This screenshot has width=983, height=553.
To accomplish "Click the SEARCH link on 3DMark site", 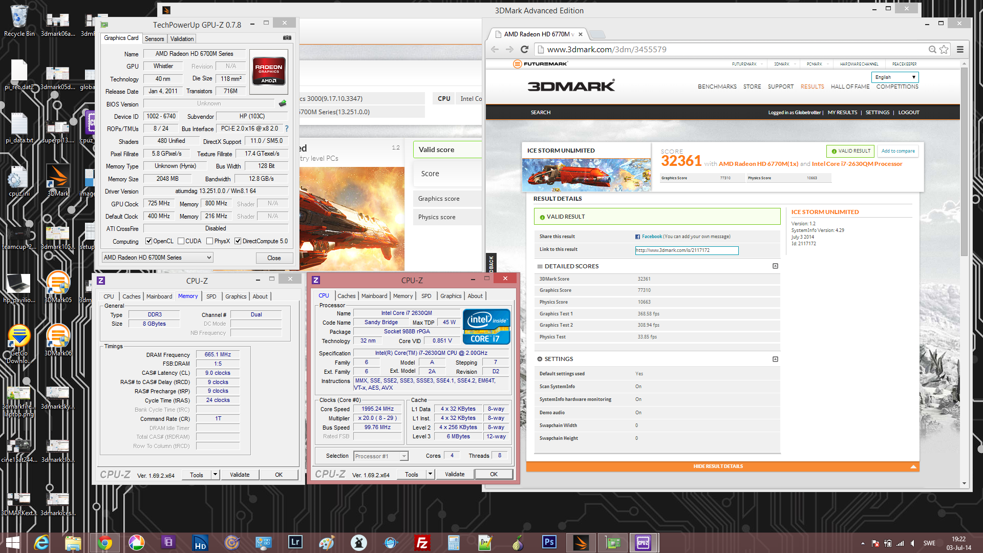I will coord(541,113).
